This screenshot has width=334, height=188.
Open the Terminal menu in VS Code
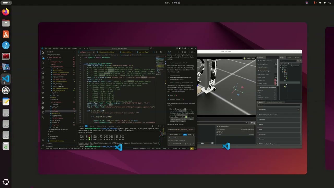[75, 48]
